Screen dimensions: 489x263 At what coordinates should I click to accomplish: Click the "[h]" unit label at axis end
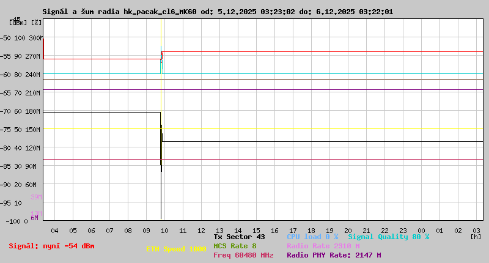pos(476,236)
